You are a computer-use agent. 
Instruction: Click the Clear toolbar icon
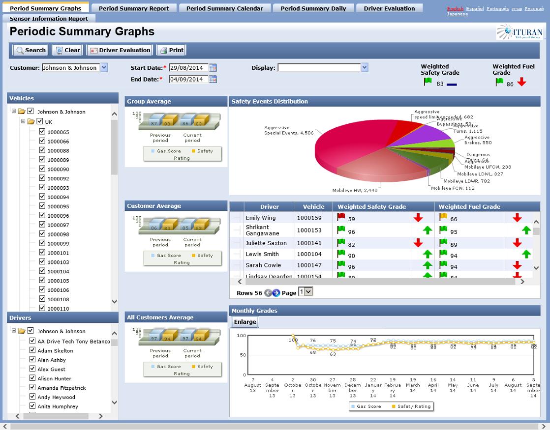point(59,51)
